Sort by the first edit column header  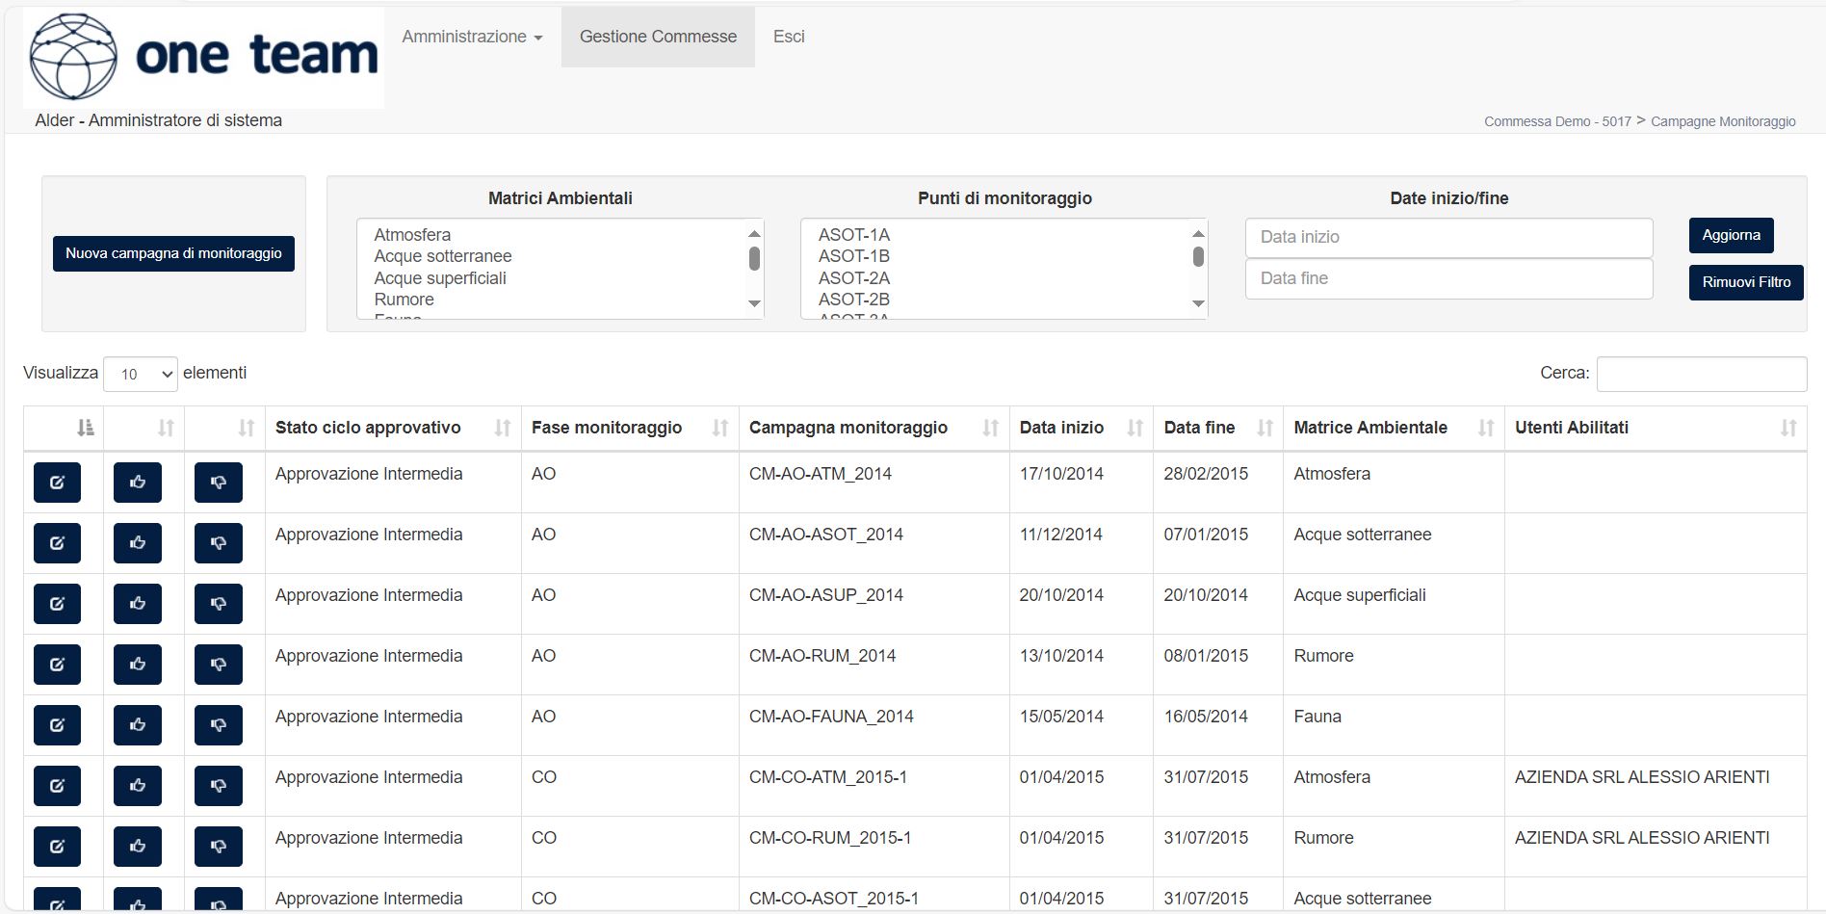64,428
